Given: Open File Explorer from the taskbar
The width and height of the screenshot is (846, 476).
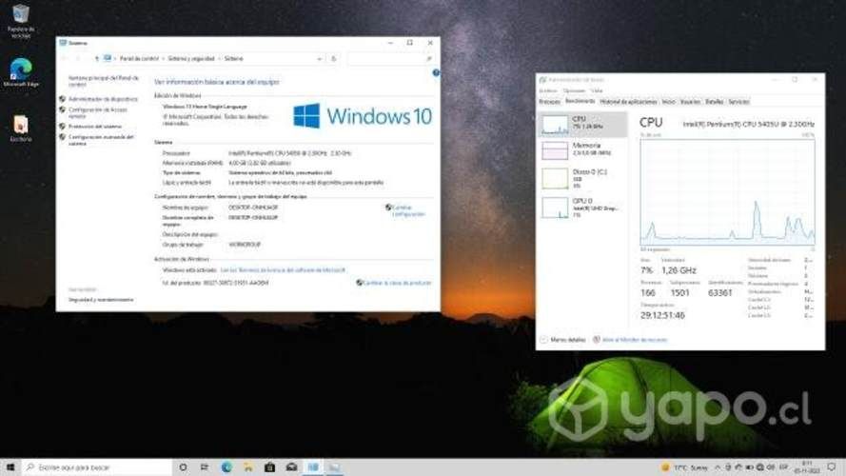Looking at the screenshot, I should [248, 467].
